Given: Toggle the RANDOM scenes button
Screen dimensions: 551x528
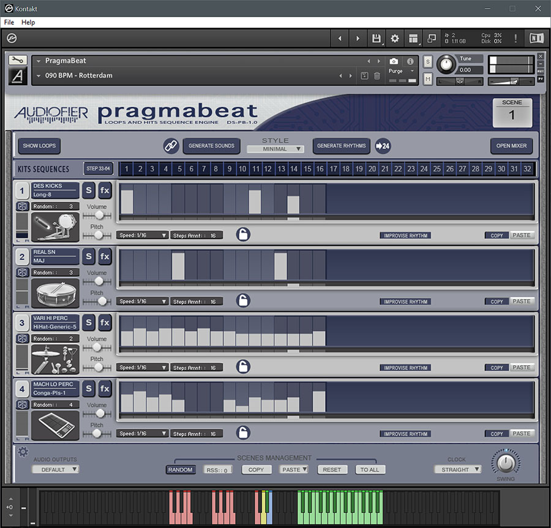Looking at the screenshot, I should coord(180,470).
